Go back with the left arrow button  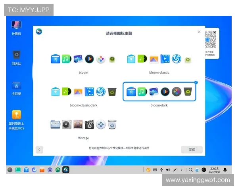[39, 150]
